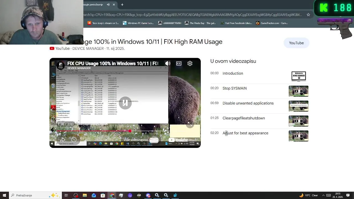
Task: Jump to Introduction chapter at 00:00
Action: 233,74
